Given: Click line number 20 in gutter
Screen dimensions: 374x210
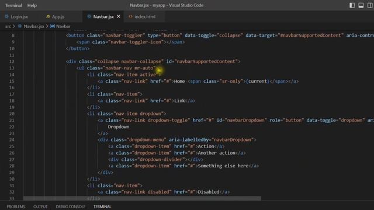Looking at the screenshot, I should coord(12,114).
